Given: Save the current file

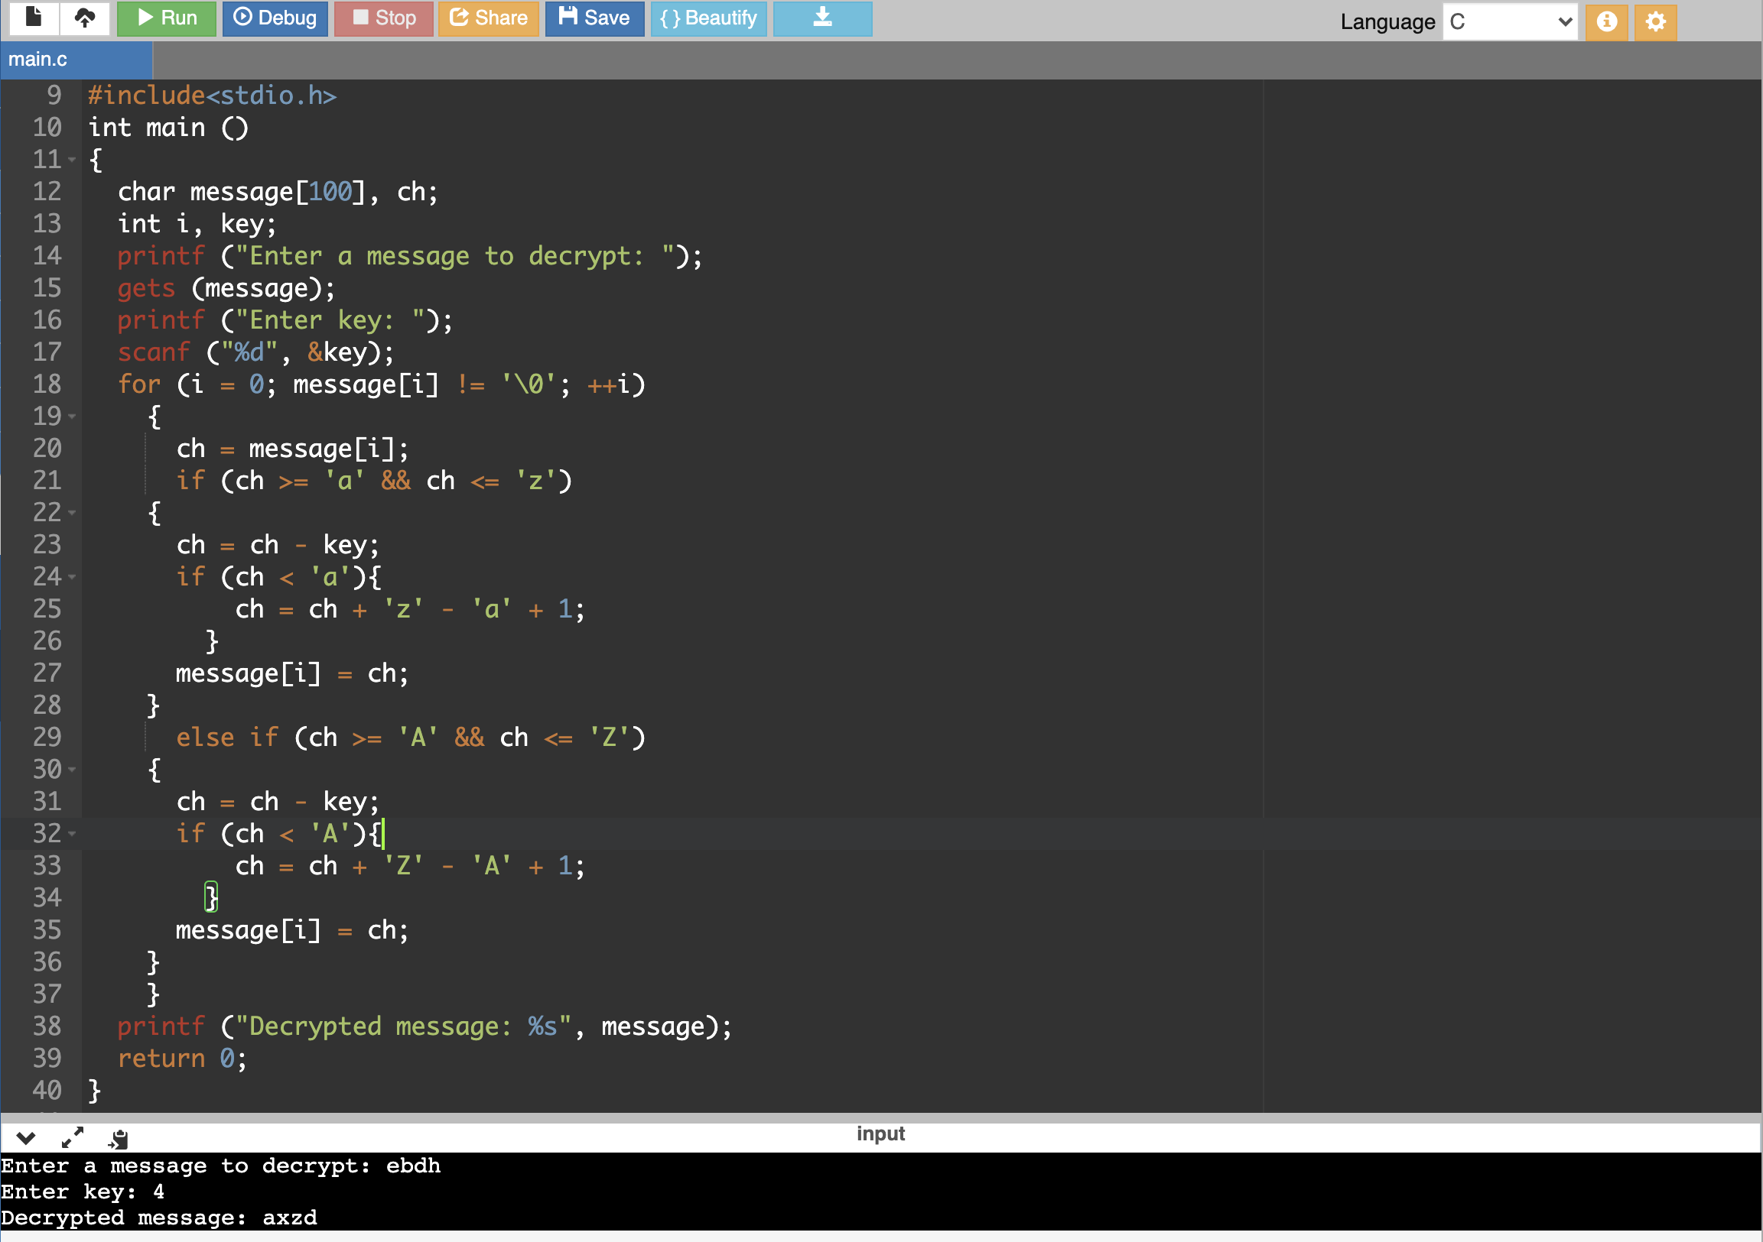Looking at the screenshot, I should (594, 18).
